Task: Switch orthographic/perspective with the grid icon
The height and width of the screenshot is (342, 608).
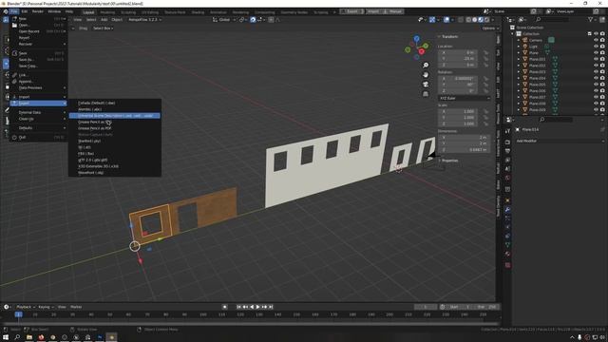Action: coord(426,94)
